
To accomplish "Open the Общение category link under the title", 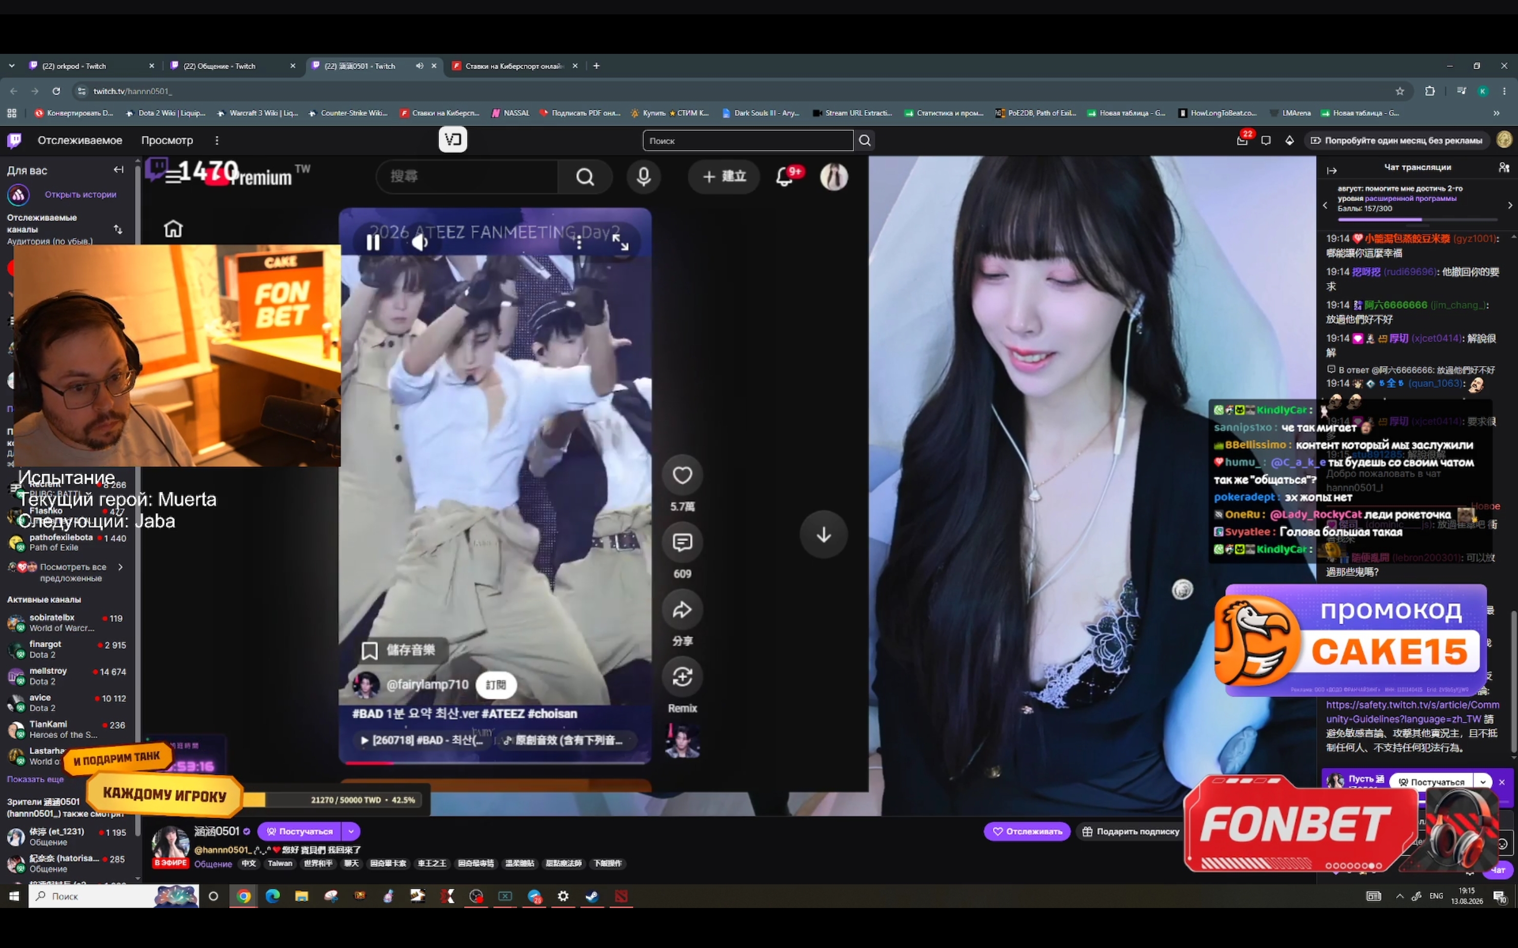I will 213,864.
